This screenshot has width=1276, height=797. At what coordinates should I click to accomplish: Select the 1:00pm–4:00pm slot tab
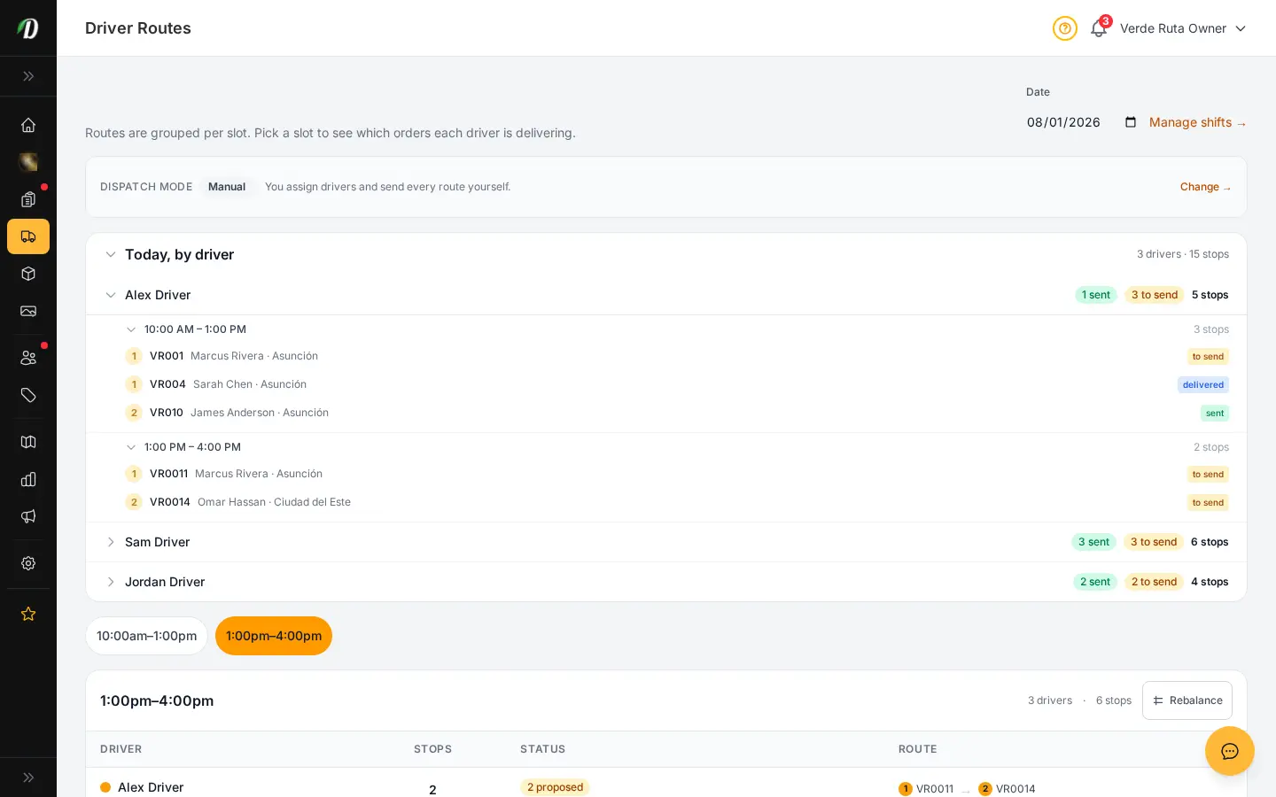tap(274, 636)
